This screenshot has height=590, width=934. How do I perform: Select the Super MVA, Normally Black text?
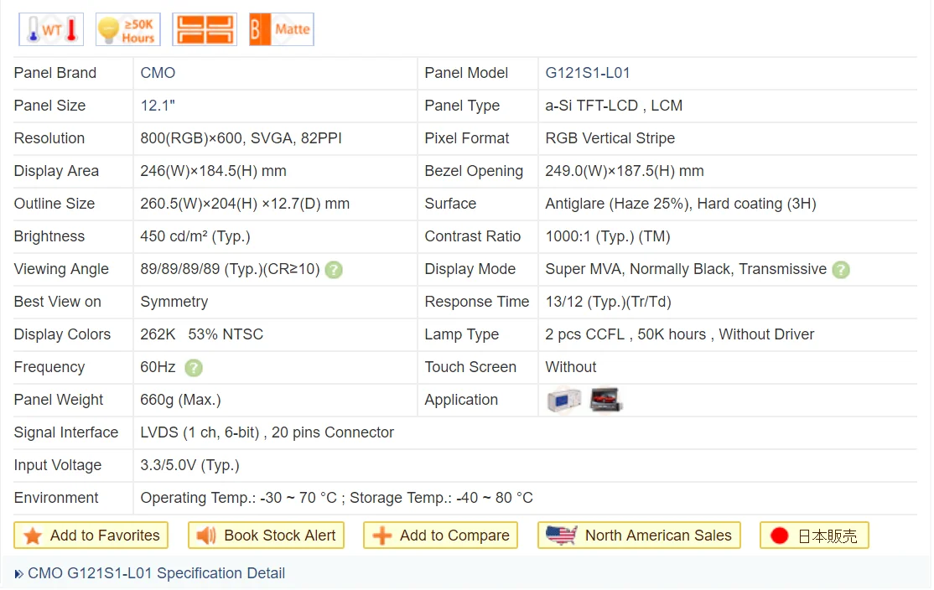tap(686, 269)
